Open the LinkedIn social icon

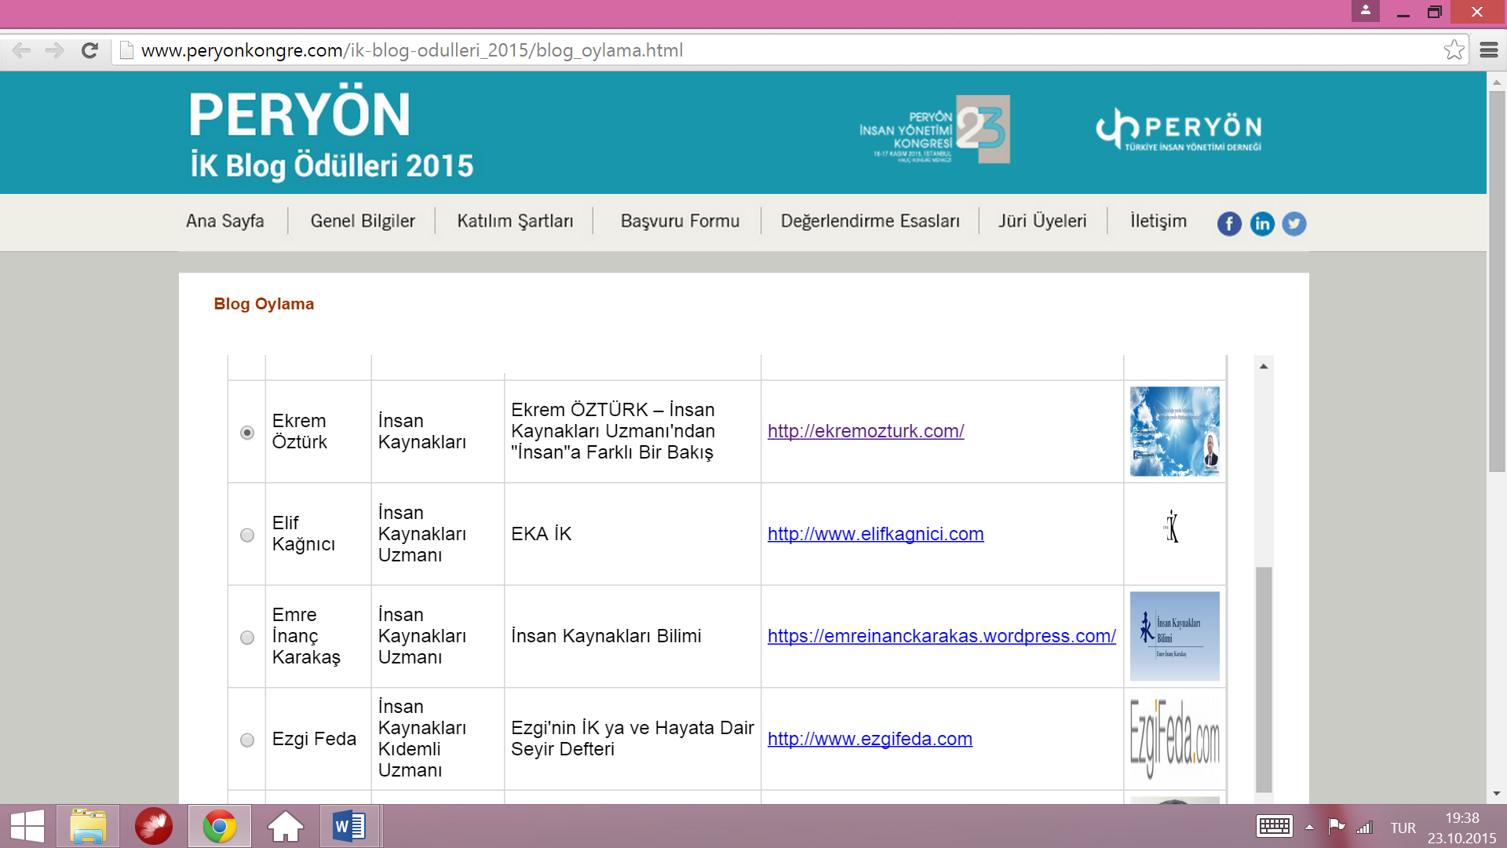[1262, 224]
